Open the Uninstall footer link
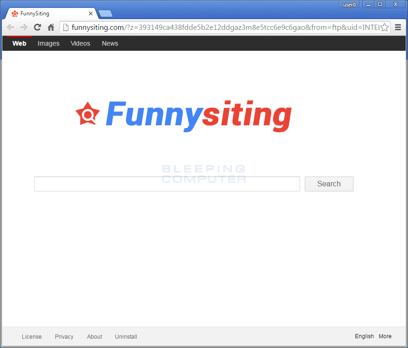This screenshot has height=348, width=408. (x=126, y=337)
